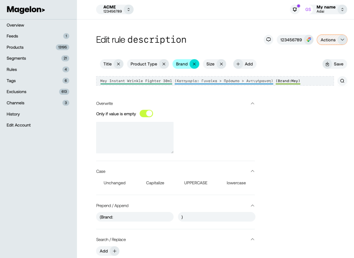The height and width of the screenshot is (258, 354).
Task: Click the Greek category segment in preview
Action: click(x=224, y=81)
